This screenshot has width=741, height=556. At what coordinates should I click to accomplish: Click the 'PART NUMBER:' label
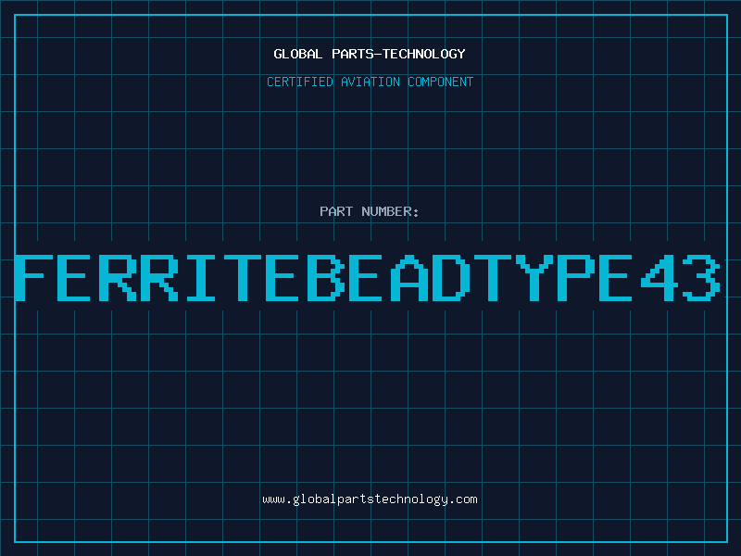coord(370,211)
